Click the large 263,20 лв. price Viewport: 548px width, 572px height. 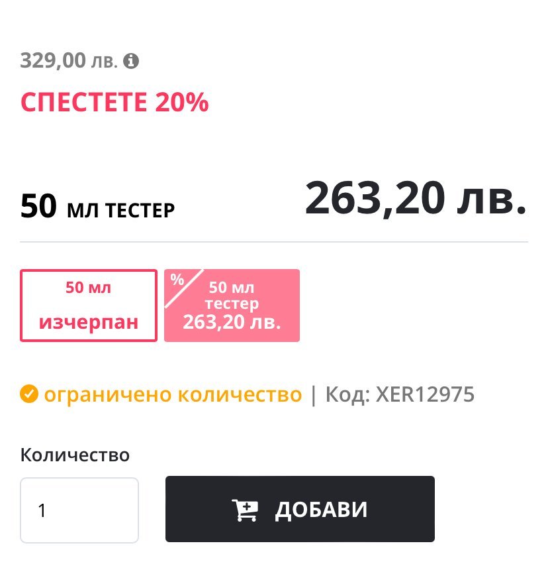[x=416, y=198]
